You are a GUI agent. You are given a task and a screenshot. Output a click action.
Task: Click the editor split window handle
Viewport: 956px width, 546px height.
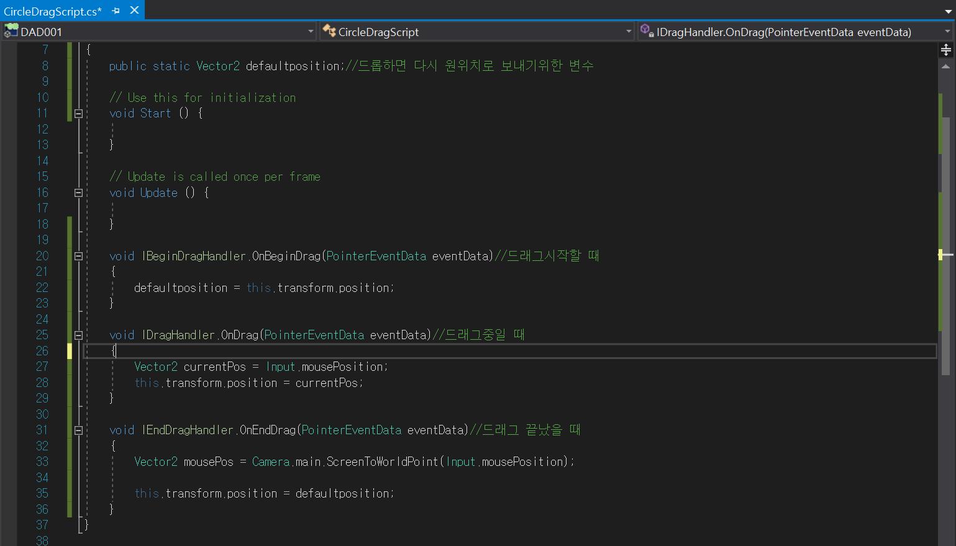pyautogui.click(x=946, y=50)
